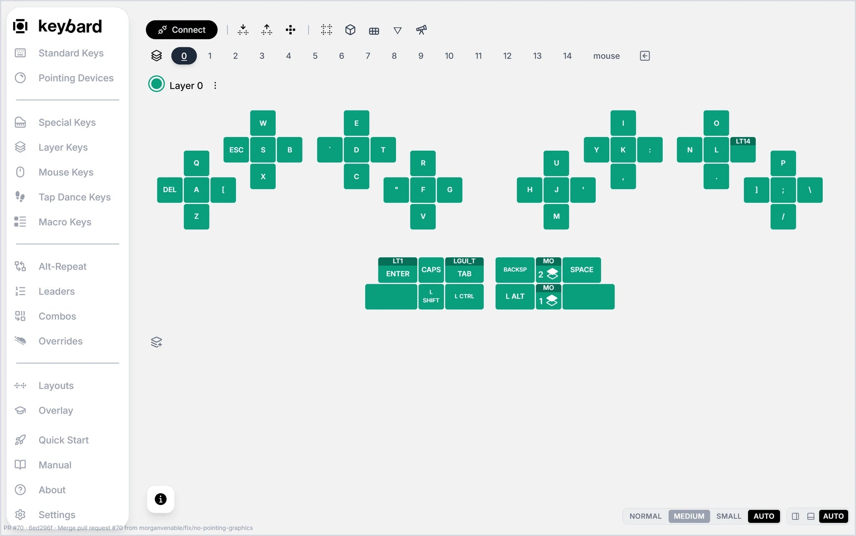Viewport: 856px width, 536px height.
Task: Click the downward triangle icon in toolbar
Action: [x=397, y=30]
